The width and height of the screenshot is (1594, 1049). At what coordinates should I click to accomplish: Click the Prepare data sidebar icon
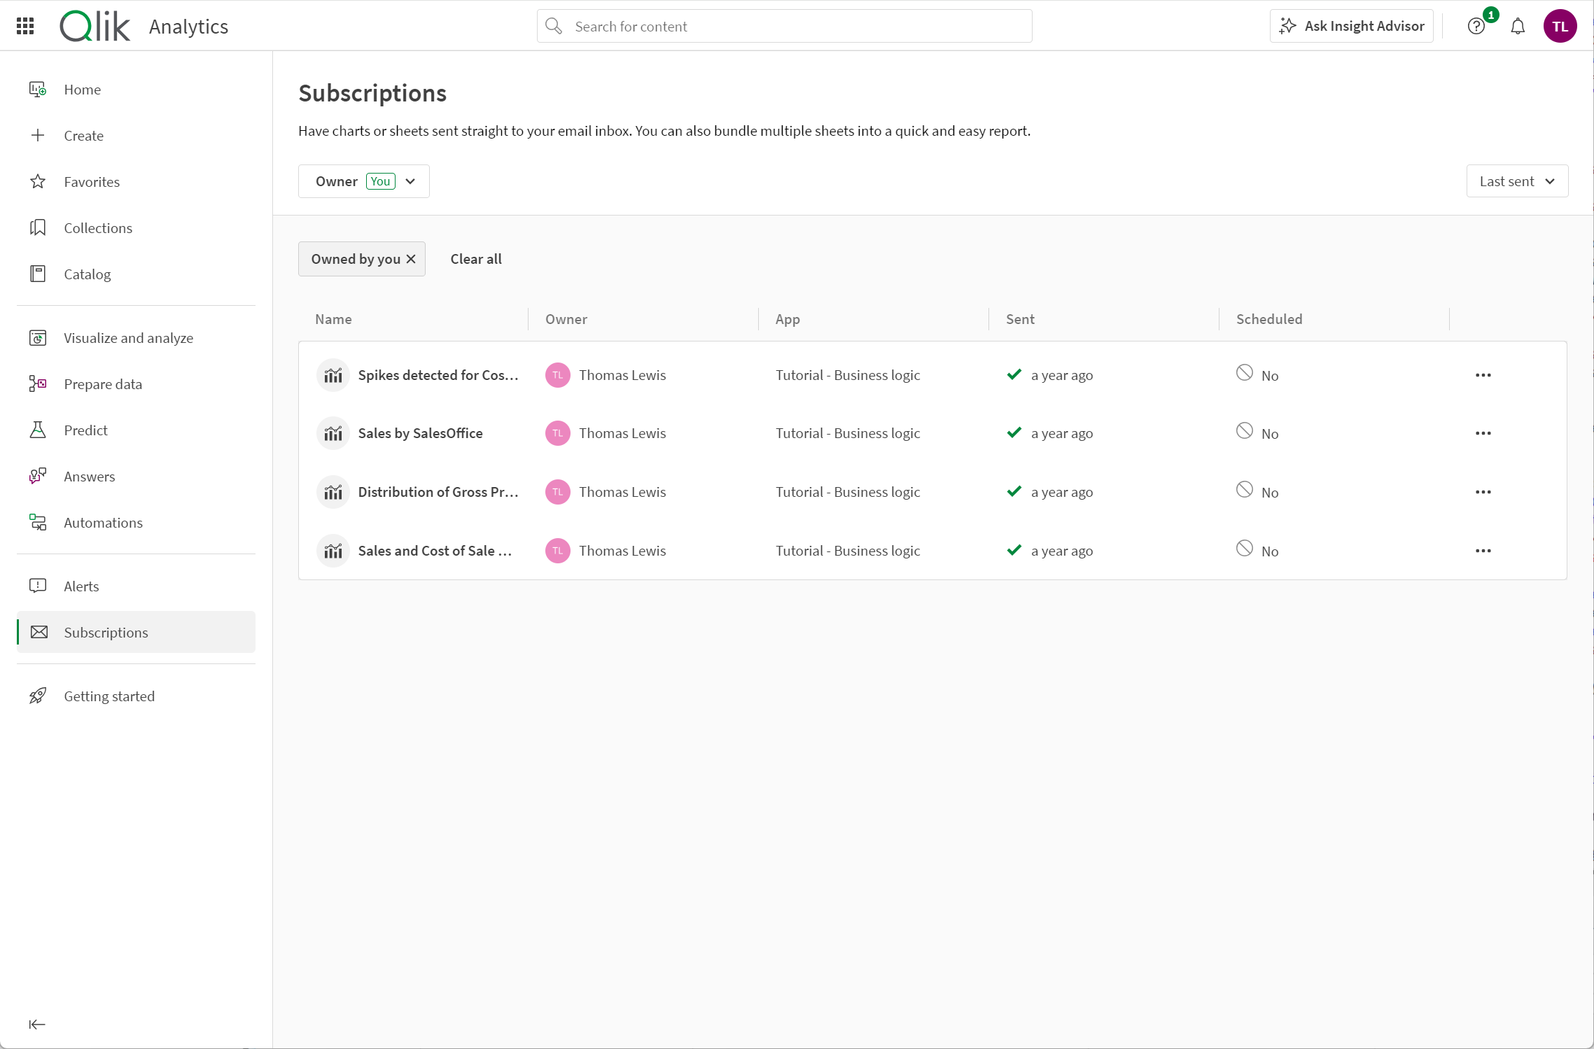[x=39, y=383]
